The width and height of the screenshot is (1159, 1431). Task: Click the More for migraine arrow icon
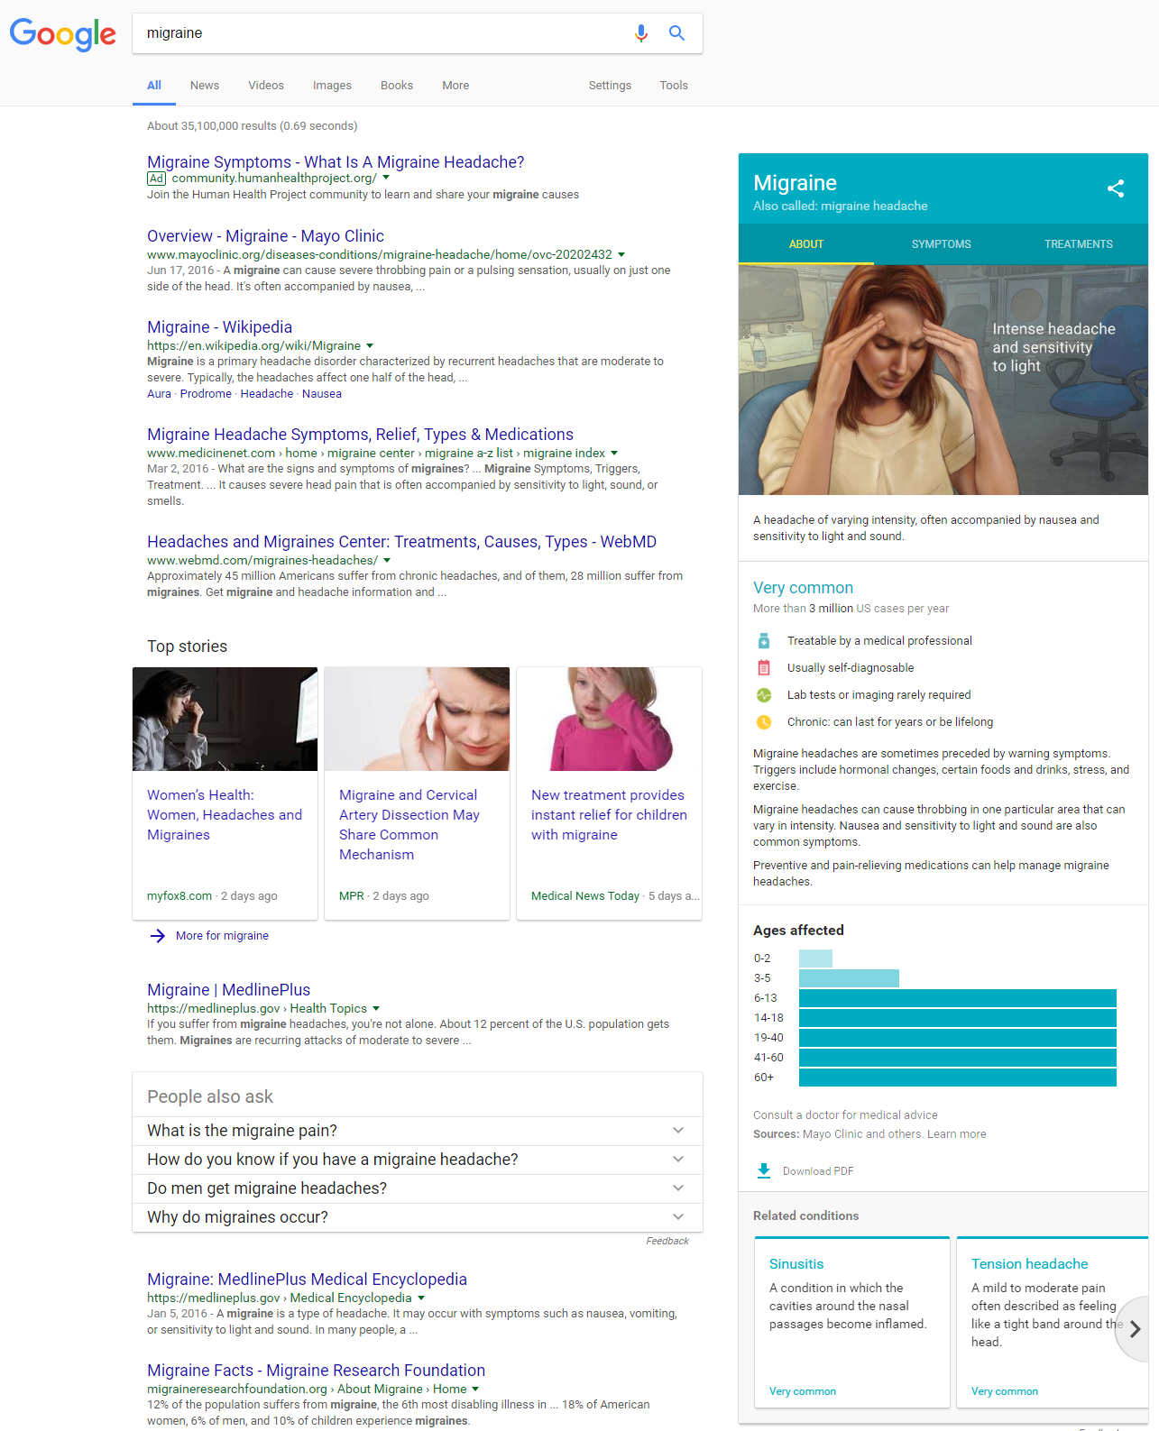tap(158, 936)
